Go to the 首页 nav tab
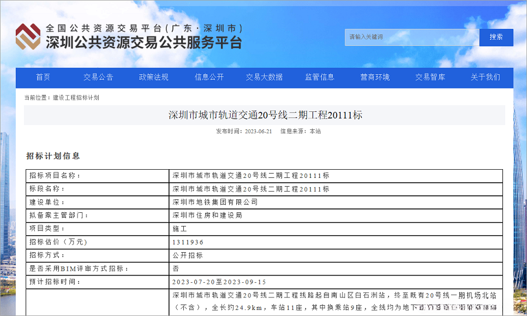 click(x=43, y=77)
